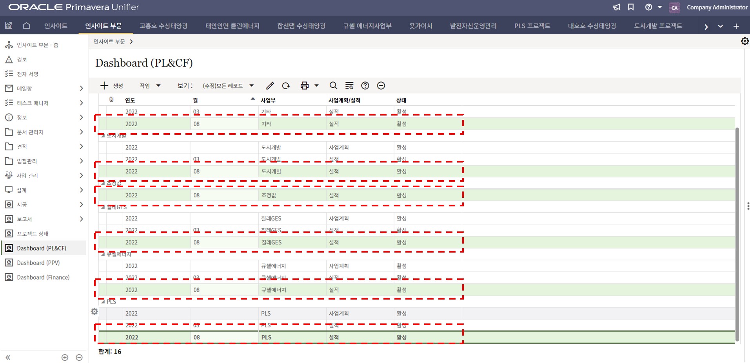The height and width of the screenshot is (363, 750).
Task: Sort by the 월 column header
Action: [x=195, y=100]
